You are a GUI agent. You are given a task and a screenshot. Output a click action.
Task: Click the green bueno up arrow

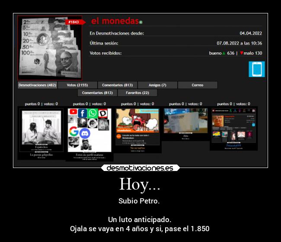coord(224,53)
